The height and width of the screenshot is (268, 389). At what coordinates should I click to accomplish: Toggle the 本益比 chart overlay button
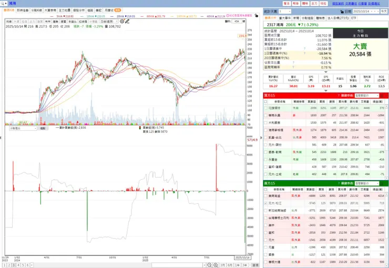tap(73, 22)
